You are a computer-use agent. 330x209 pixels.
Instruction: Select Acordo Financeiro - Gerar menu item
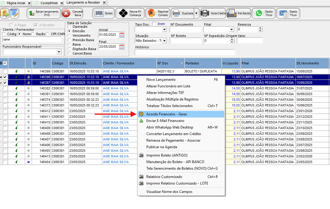[181, 114]
